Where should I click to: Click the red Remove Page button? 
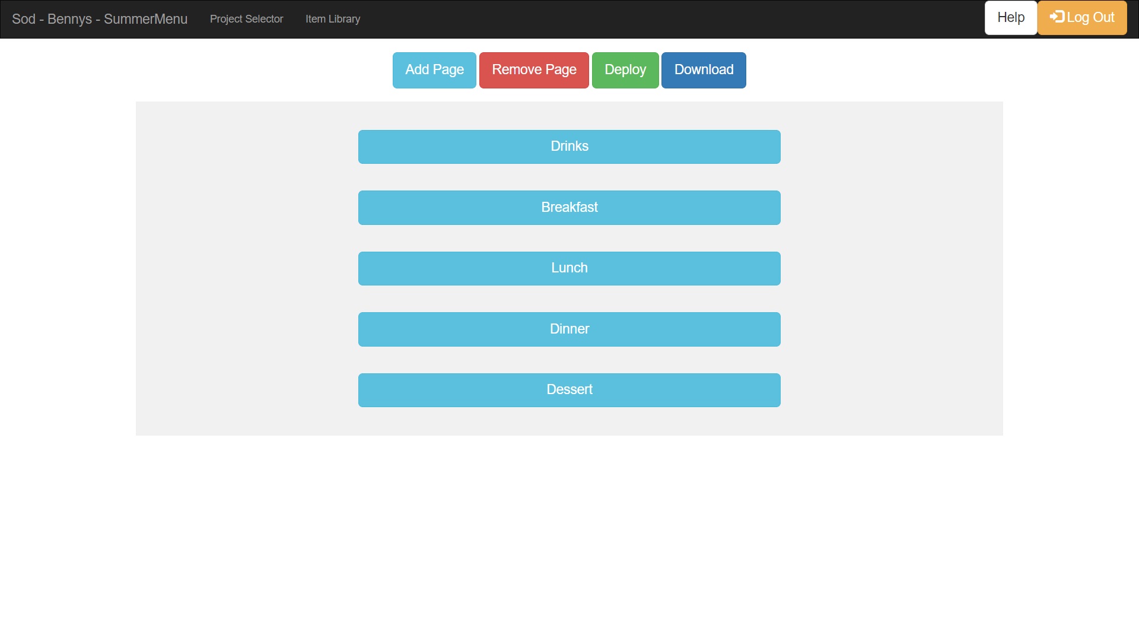534,70
